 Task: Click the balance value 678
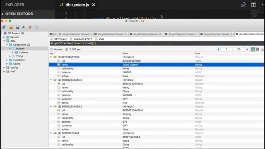tap(125, 122)
